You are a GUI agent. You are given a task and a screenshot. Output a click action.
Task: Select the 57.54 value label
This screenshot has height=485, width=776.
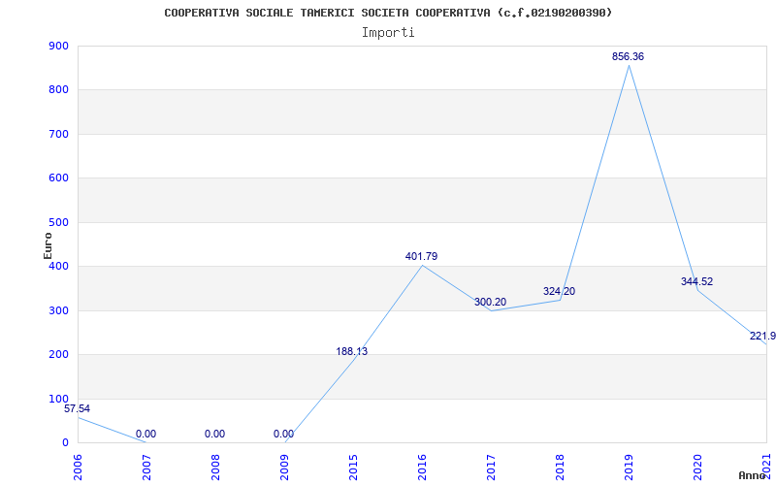click(x=78, y=408)
